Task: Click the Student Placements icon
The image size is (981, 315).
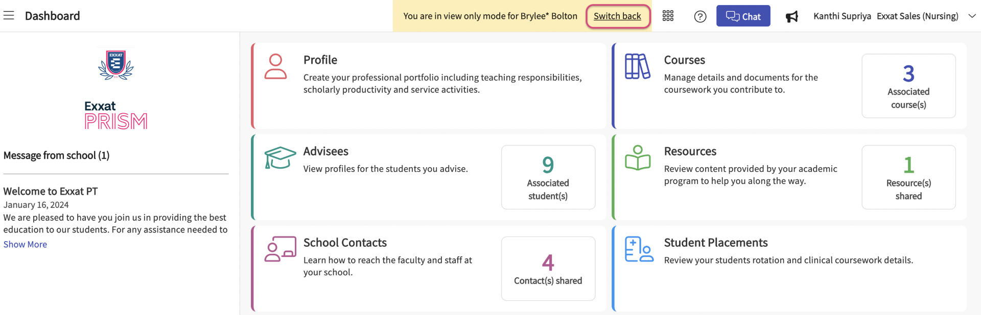Action: pos(639,249)
